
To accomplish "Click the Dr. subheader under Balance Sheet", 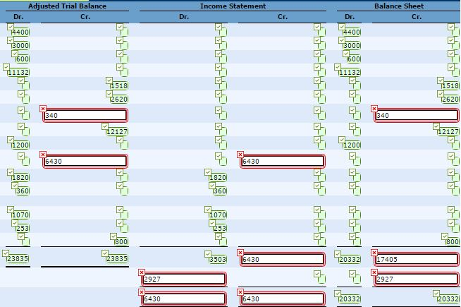I will coord(350,17).
